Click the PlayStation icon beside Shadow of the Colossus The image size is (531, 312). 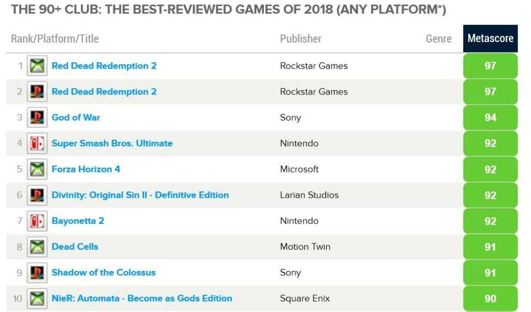point(37,273)
